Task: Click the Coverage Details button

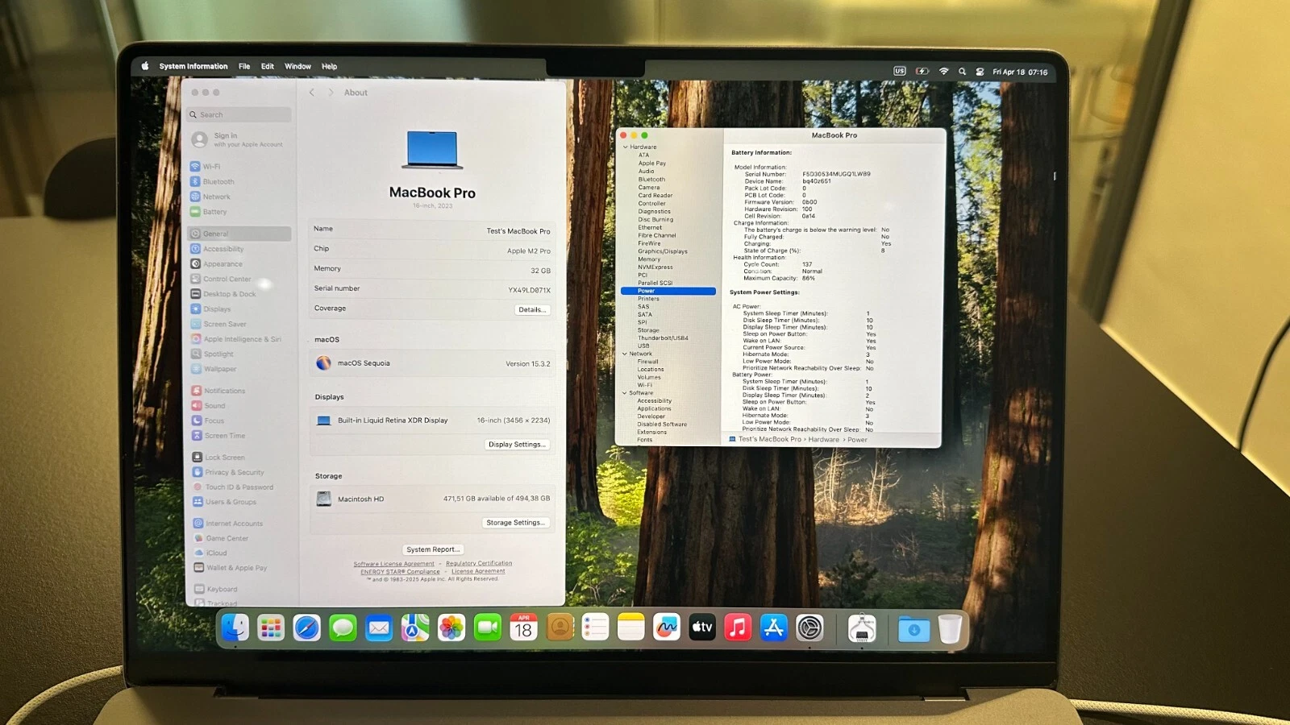Action: pos(532,309)
